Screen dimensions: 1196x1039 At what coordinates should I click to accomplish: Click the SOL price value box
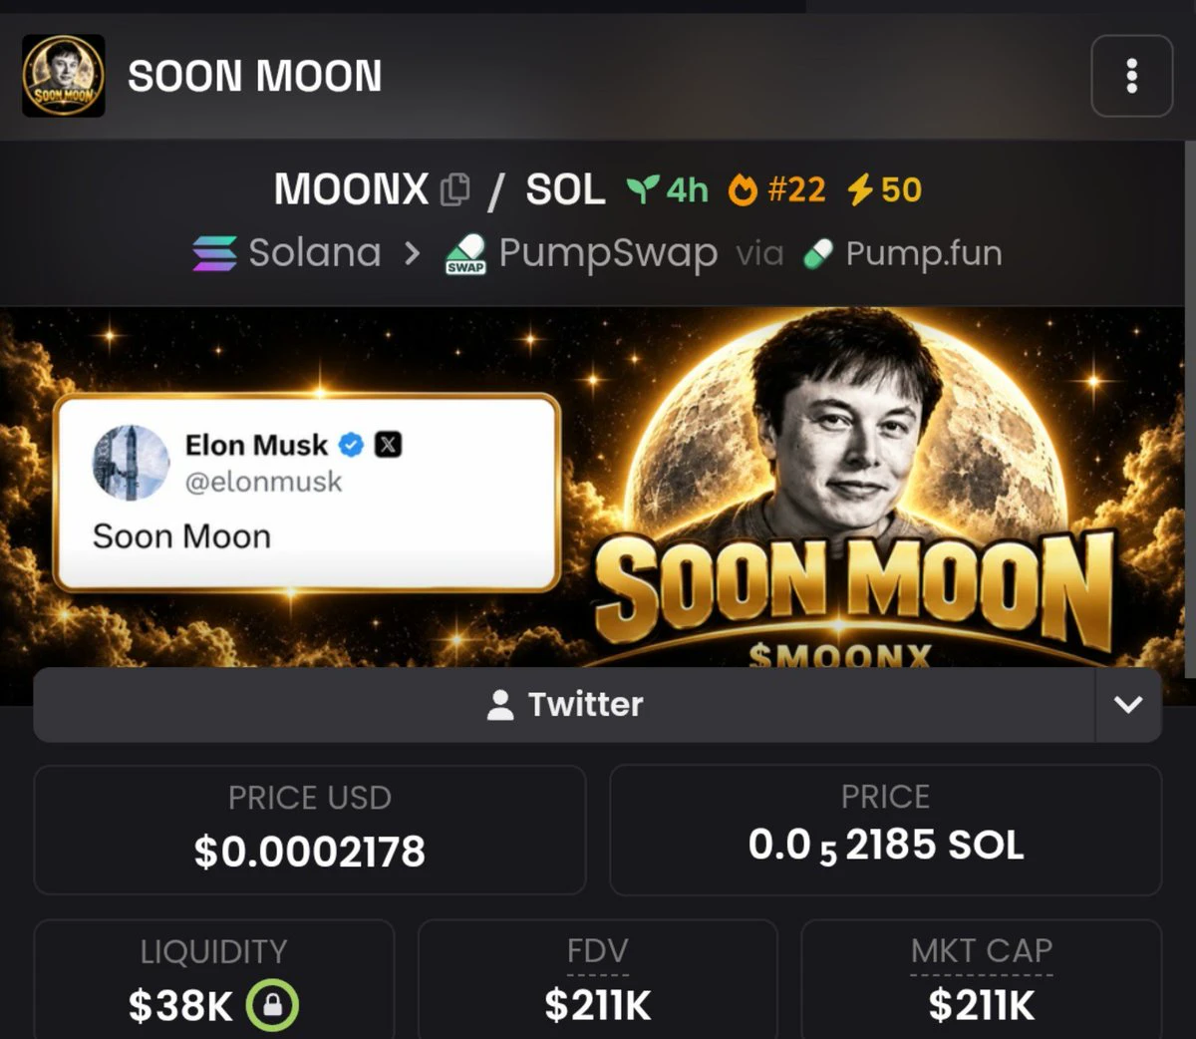pos(885,830)
